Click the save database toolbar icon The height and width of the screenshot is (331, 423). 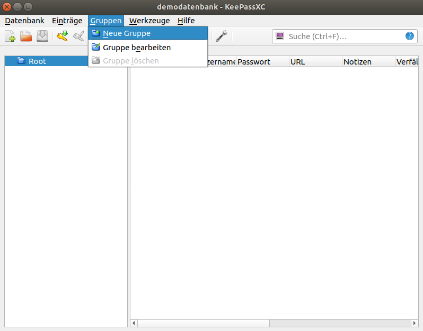42,36
